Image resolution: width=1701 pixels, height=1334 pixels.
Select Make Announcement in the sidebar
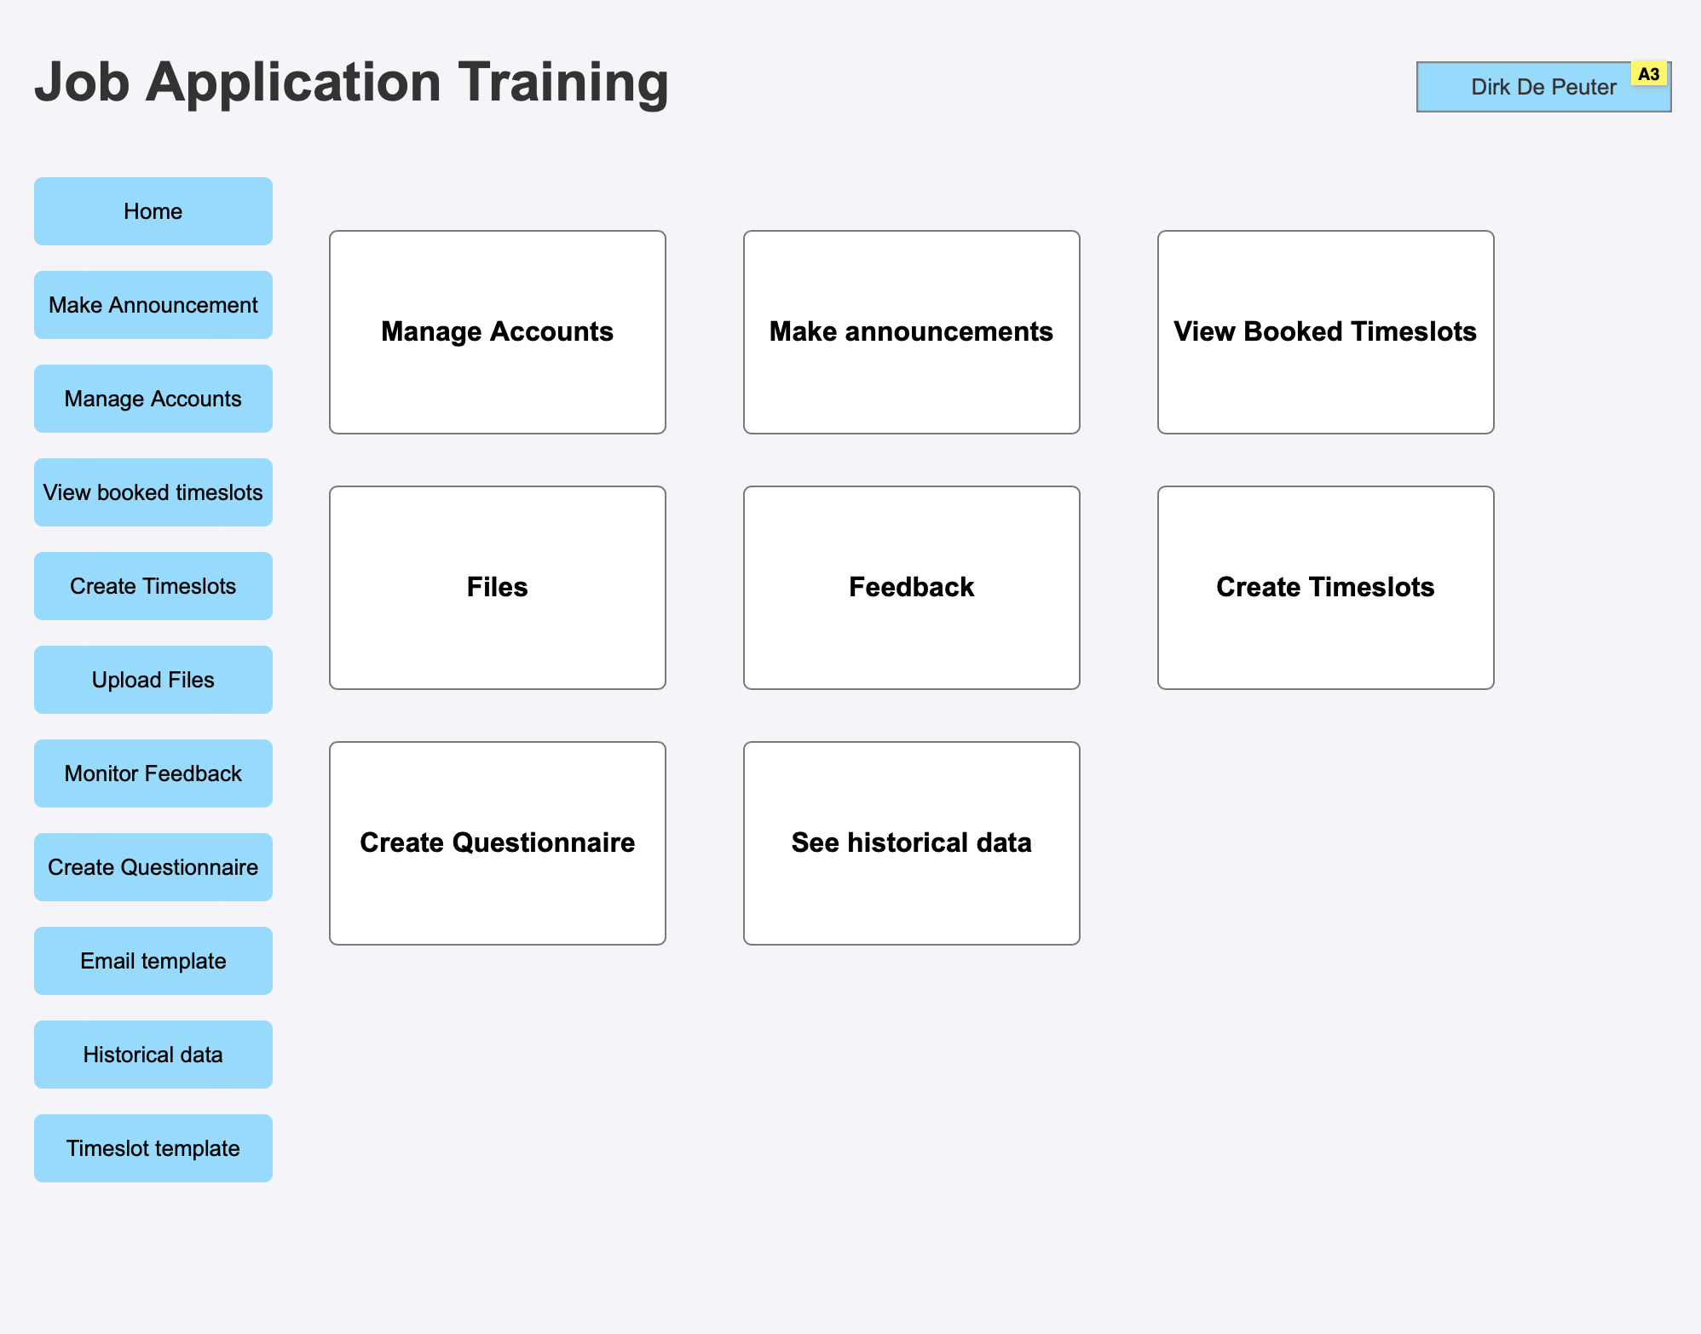click(153, 304)
